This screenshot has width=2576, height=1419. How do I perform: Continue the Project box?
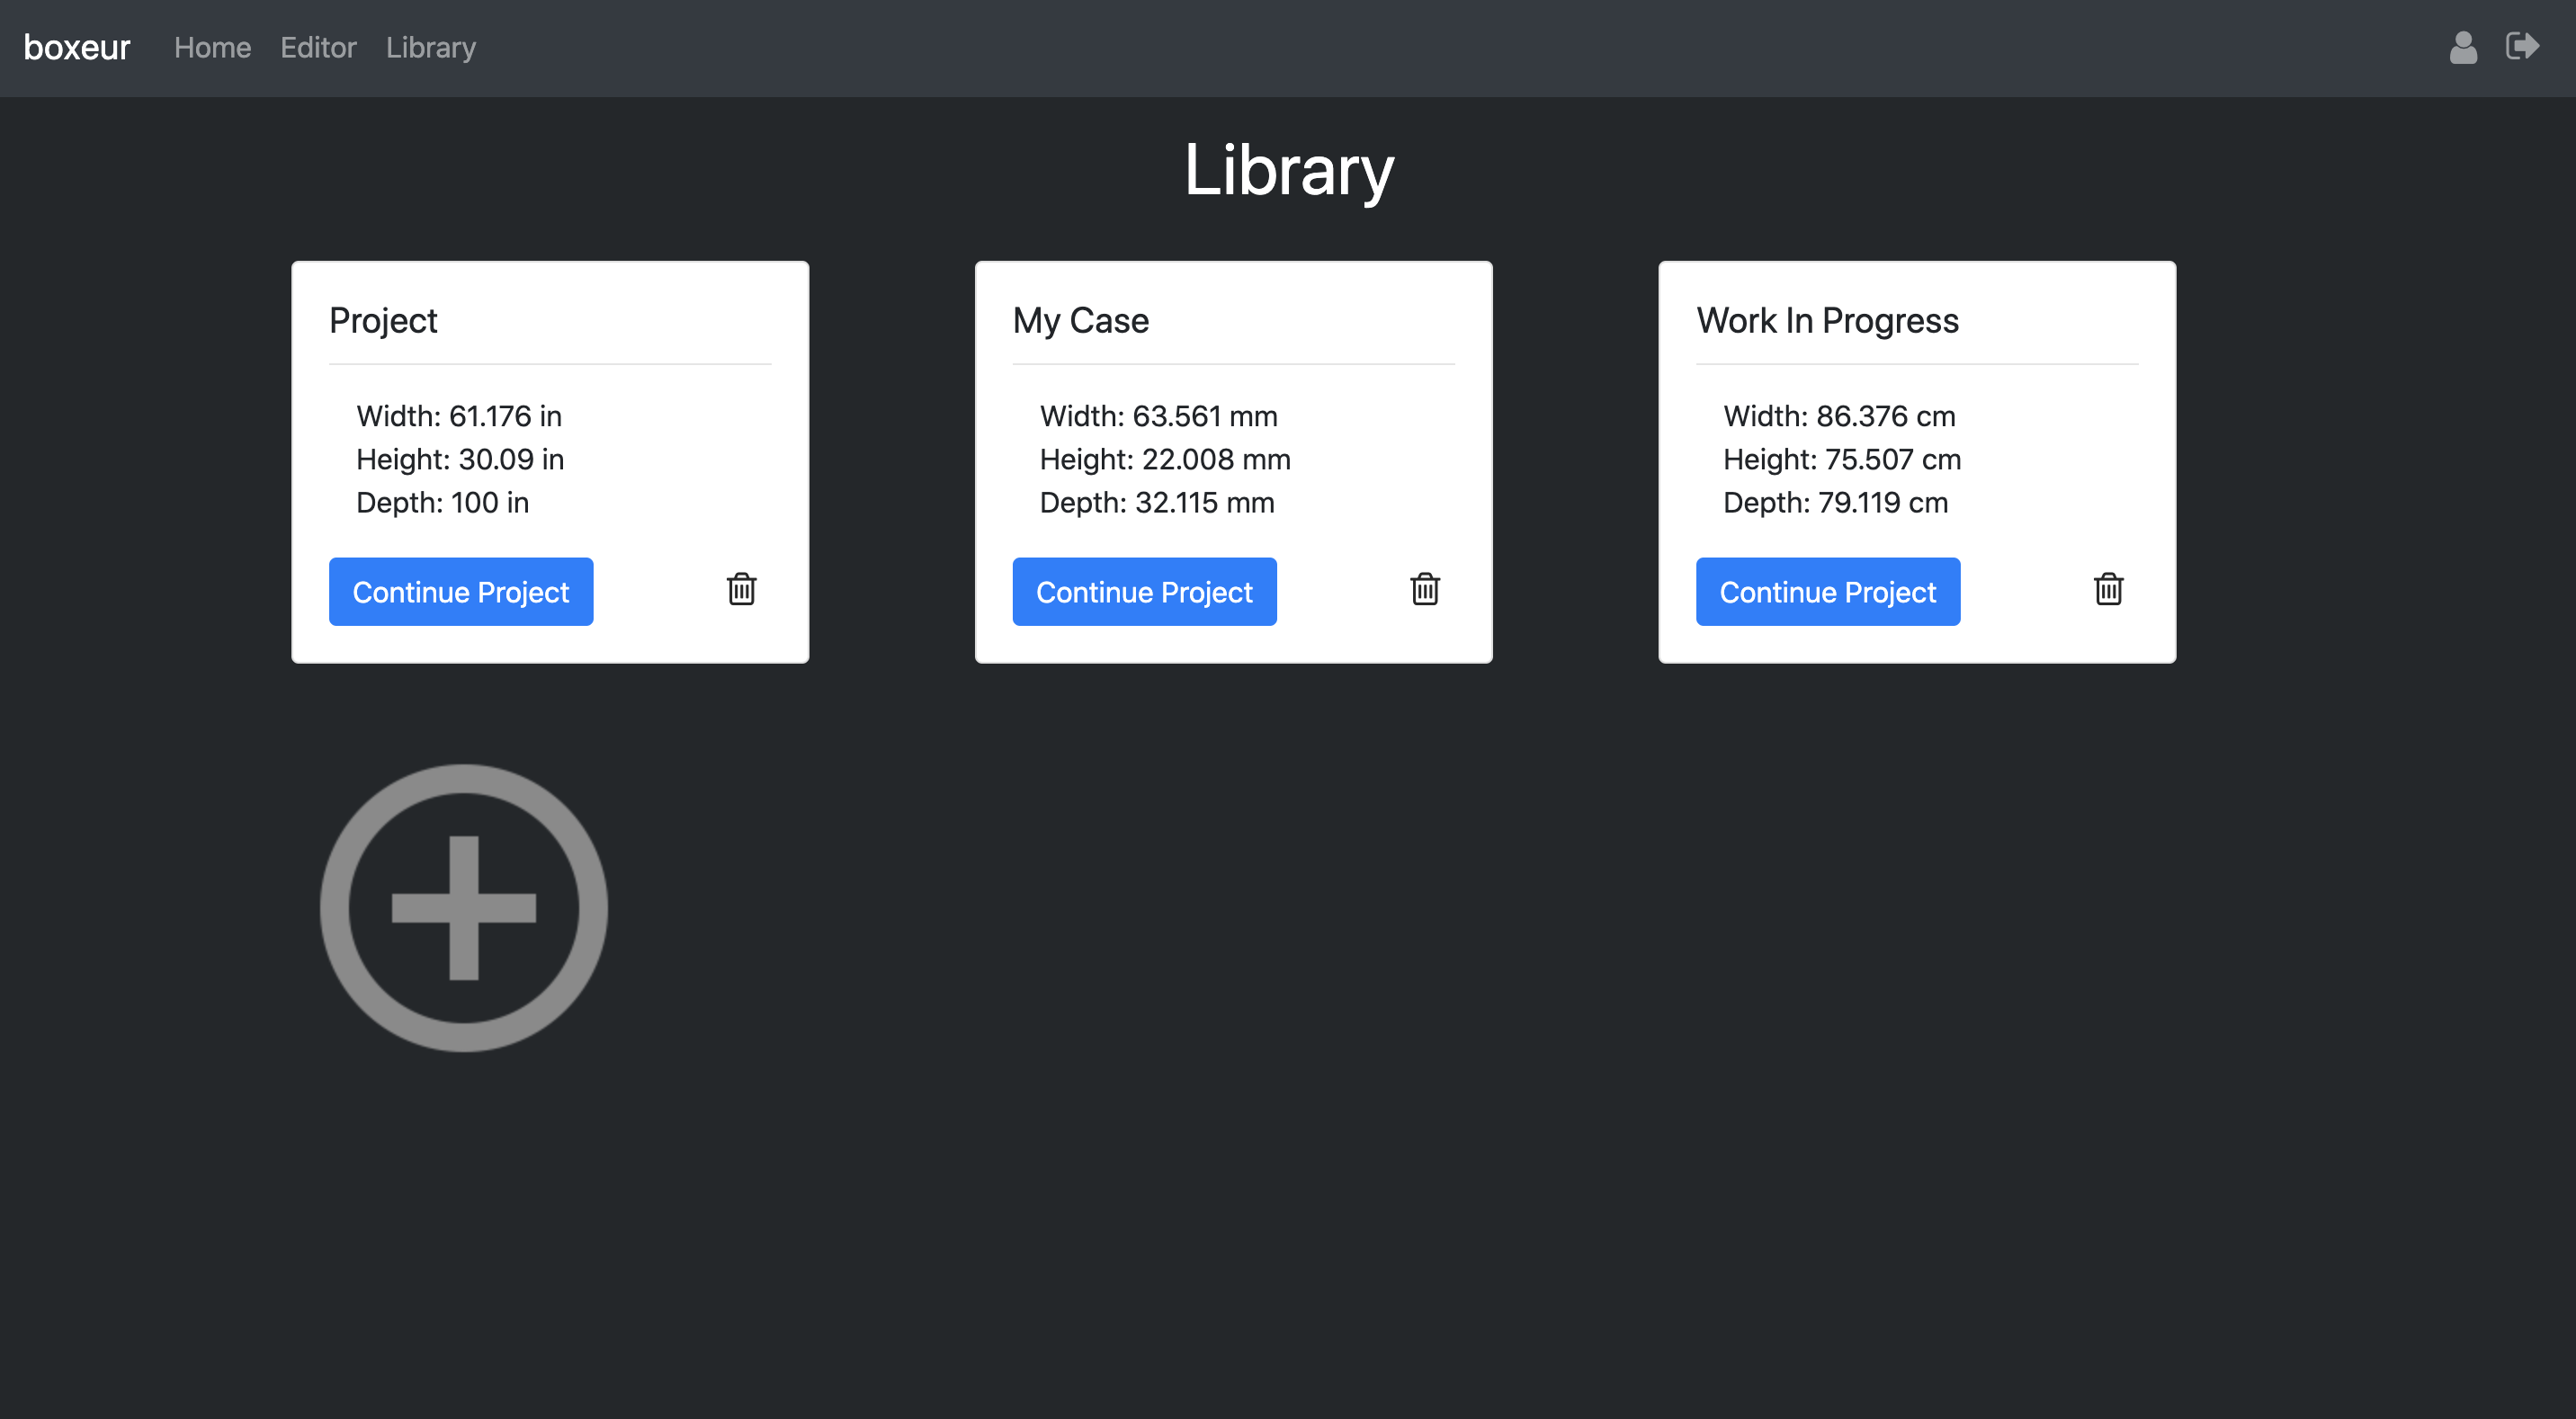pyautogui.click(x=461, y=592)
